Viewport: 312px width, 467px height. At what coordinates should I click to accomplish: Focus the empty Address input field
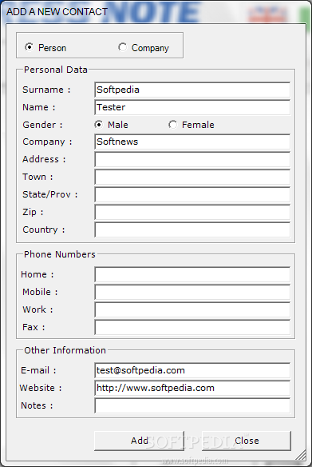[192, 159]
